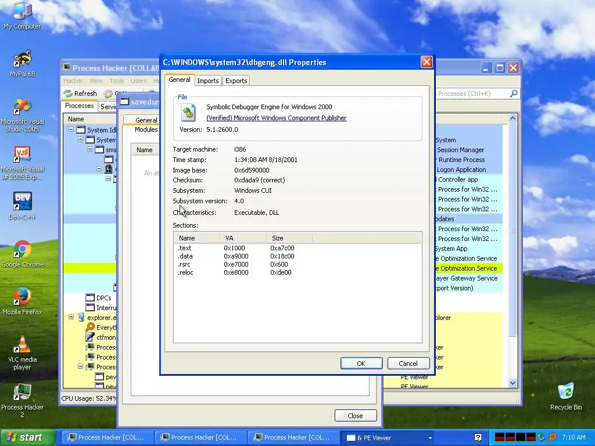595x446 pixels.
Task: Click the taskbar clock showing 7:10 AM
Action: click(574, 437)
